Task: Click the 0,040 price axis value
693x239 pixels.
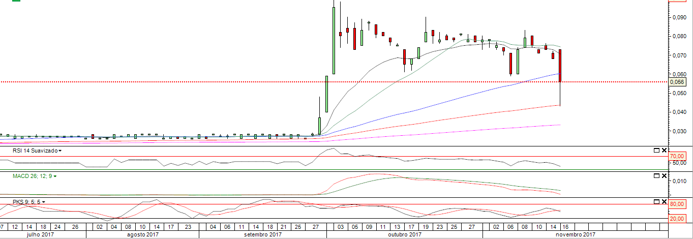Action: tap(679, 112)
